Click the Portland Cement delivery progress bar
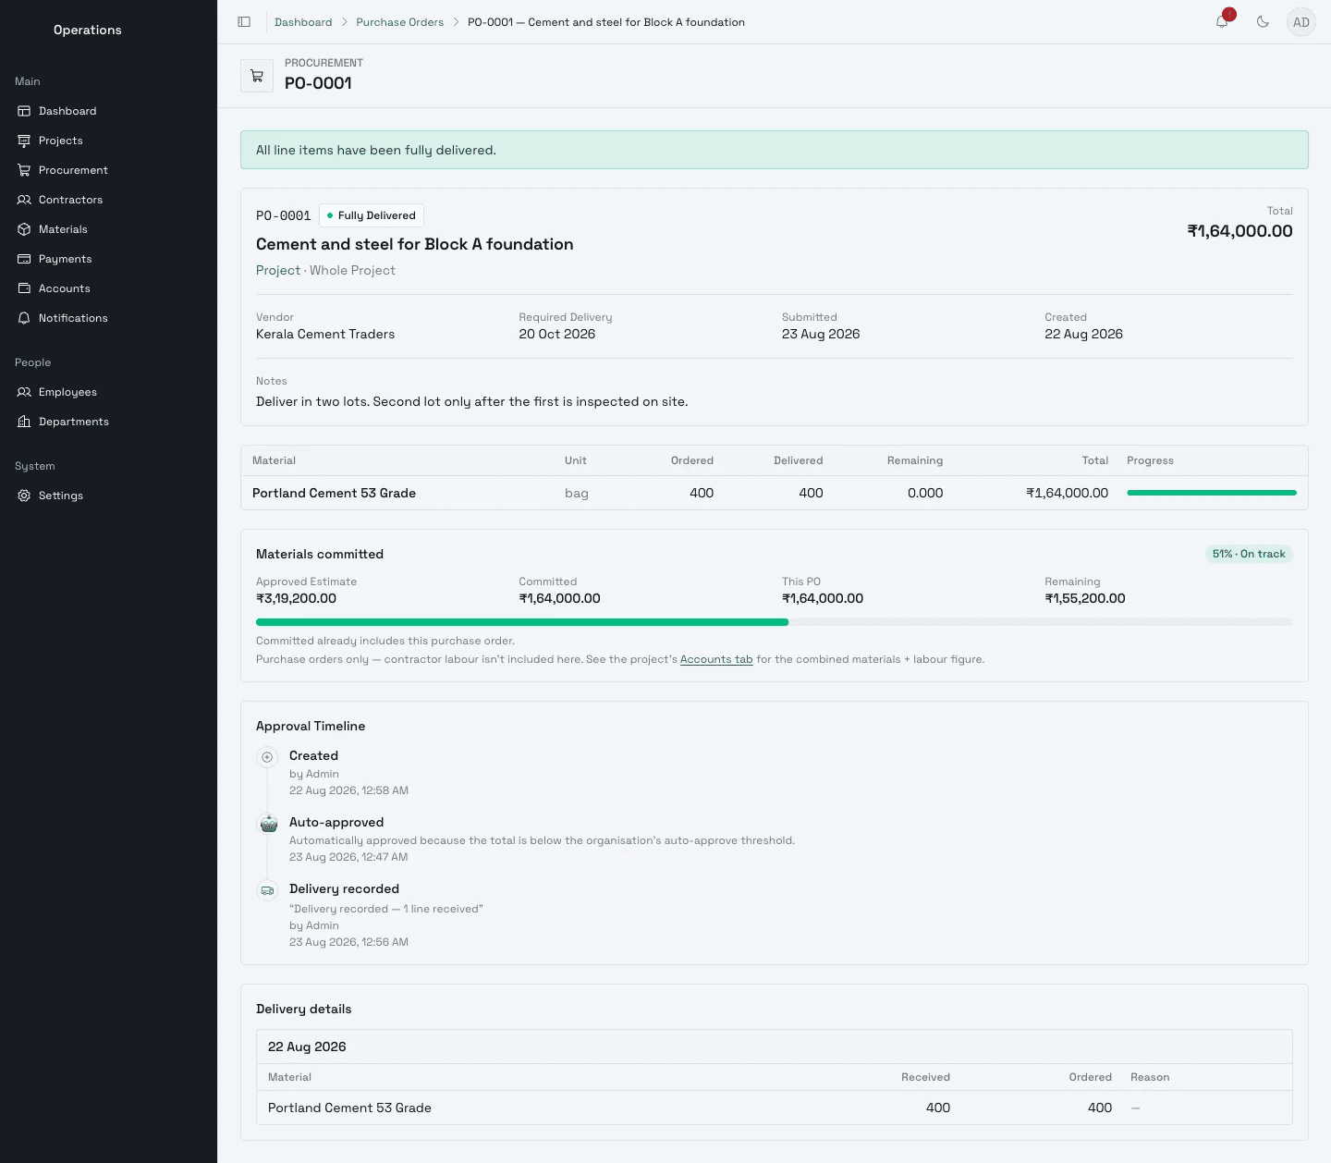The image size is (1331, 1163). point(1212,493)
